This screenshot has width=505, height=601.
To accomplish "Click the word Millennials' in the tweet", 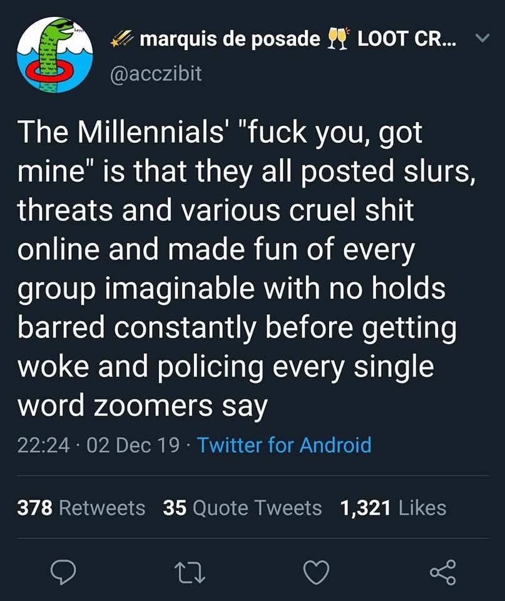I will [155, 133].
